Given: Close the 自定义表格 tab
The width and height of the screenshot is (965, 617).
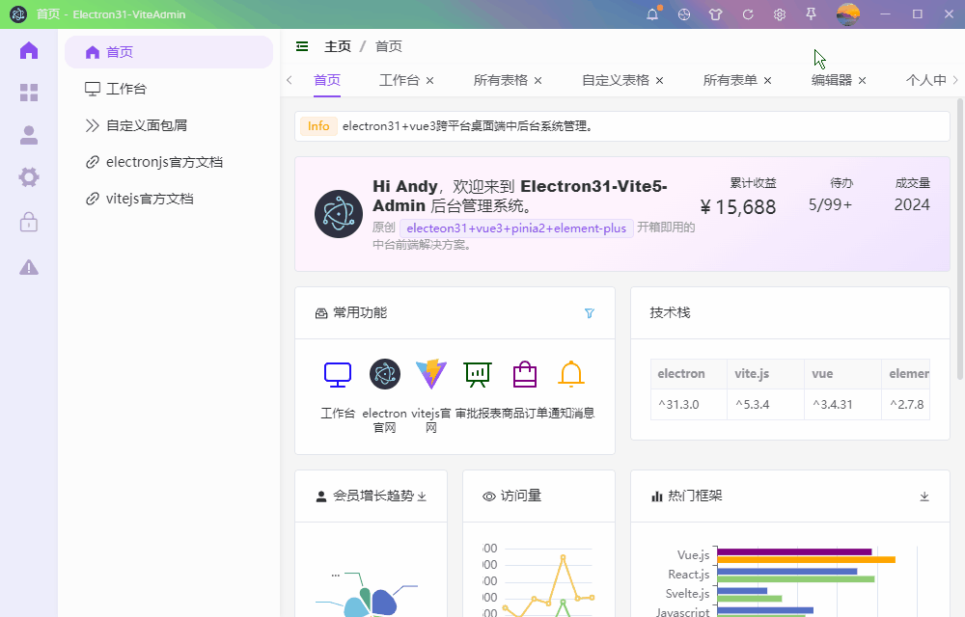Looking at the screenshot, I should click(x=660, y=81).
